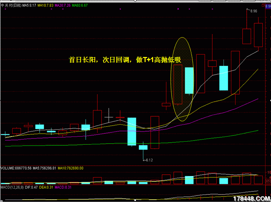The image size is (271, 202).
Task: Click the 6.12 low price marker
Action: [149, 160]
